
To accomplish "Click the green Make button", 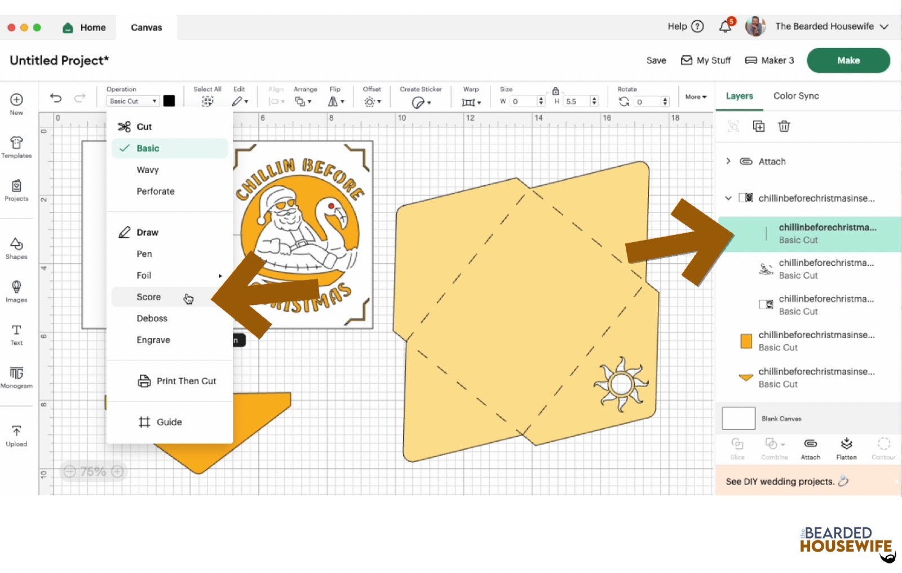I will pos(848,60).
